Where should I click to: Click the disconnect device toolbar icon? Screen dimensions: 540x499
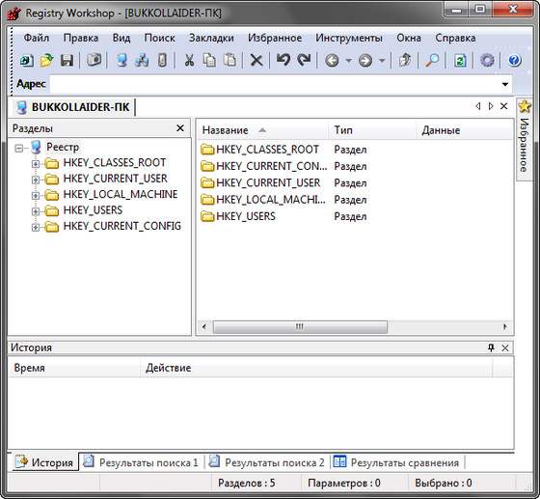(162, 61)
